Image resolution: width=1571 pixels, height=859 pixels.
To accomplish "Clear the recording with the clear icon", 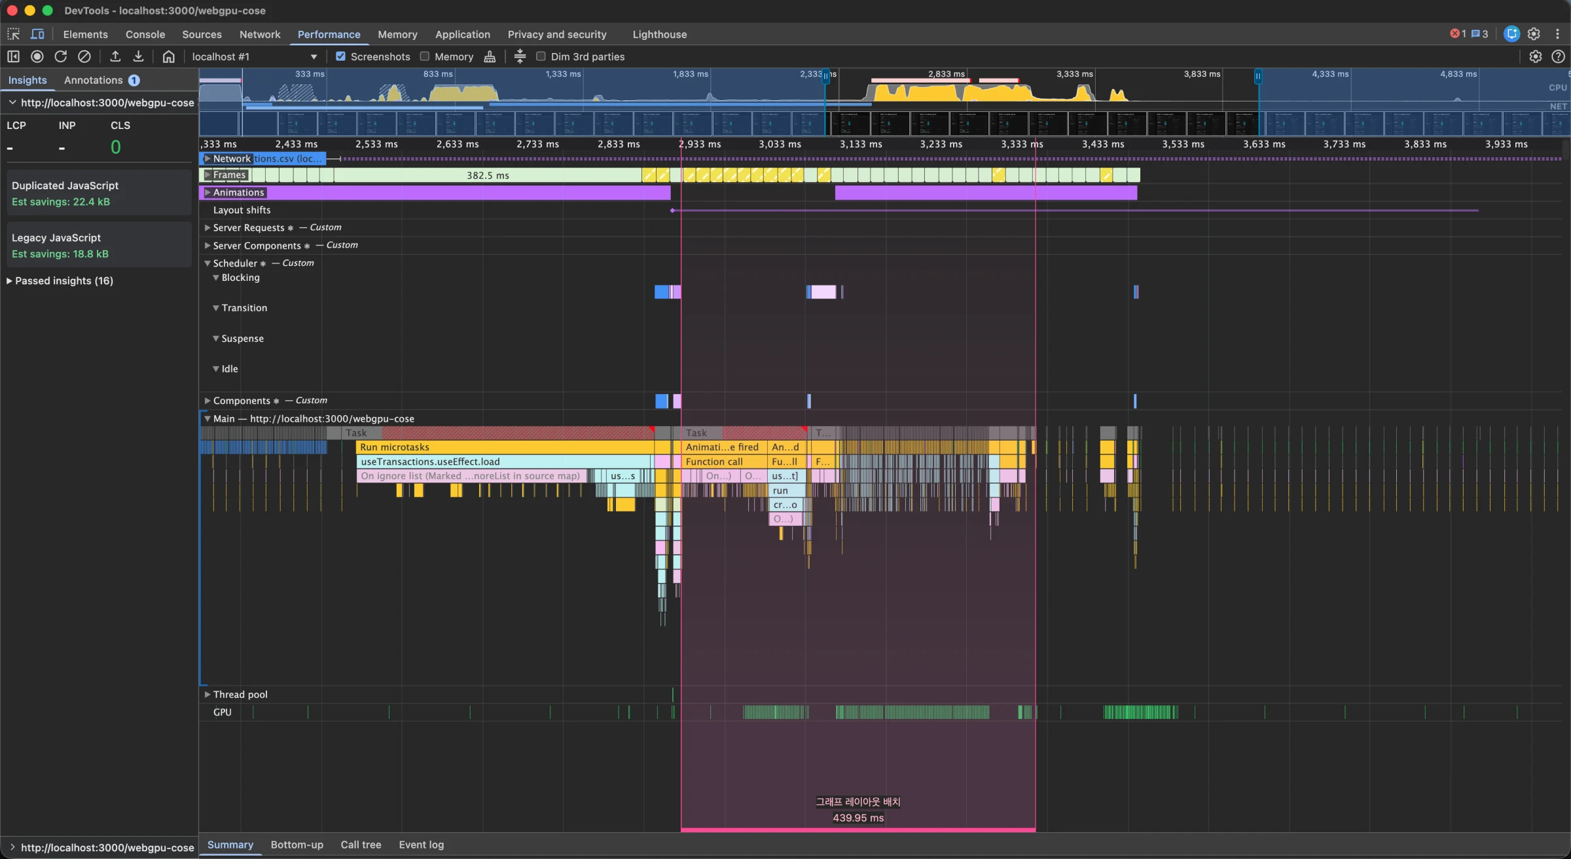I will coord(84,57).
